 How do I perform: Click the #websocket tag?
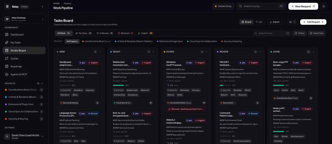coord(132,90)
